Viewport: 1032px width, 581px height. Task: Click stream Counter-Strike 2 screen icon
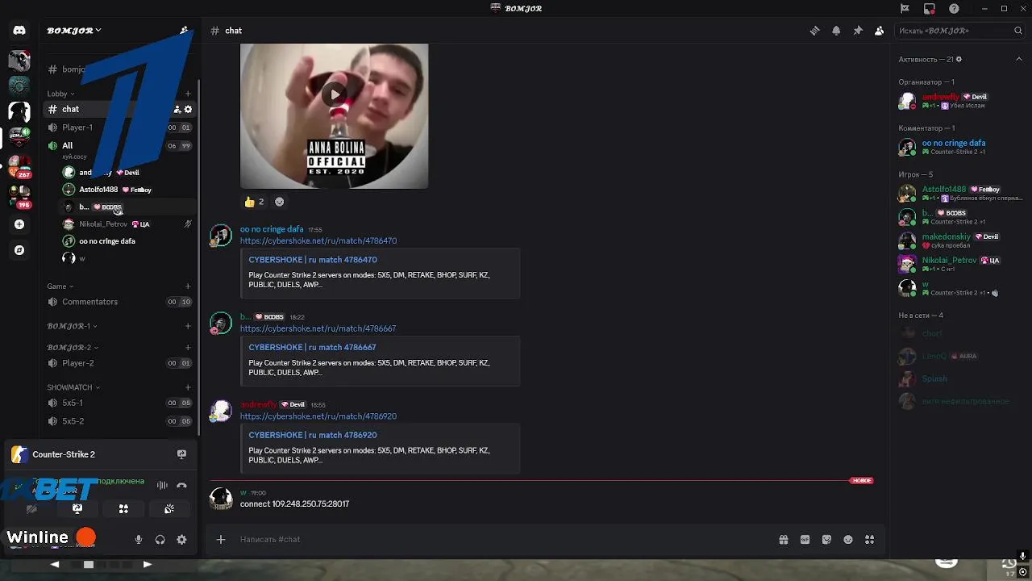tap(181, 454)
